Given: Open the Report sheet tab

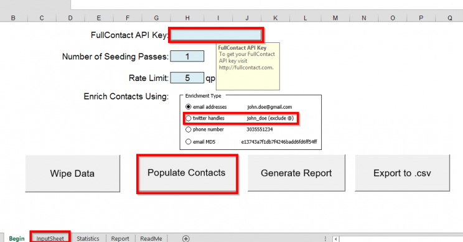Looking at the screenshot, I should click(120, 238).
